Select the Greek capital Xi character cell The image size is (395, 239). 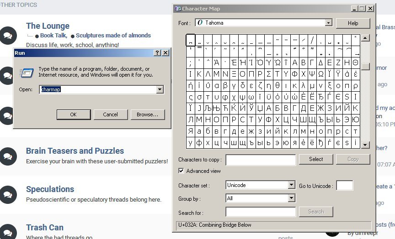pos(234,74)
